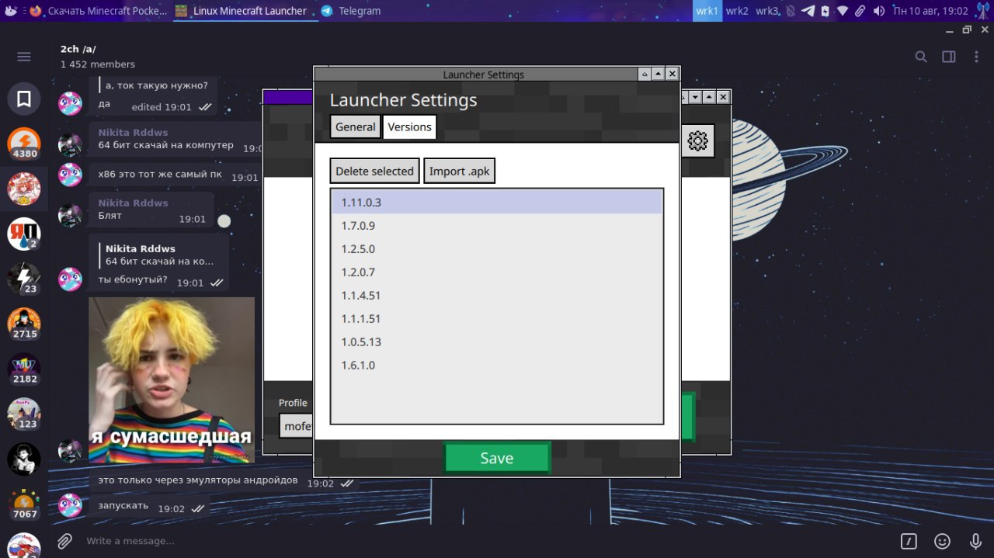Click the attach file paperclip in Telegram
Screen dimensions: 994x558
click(x=64, y=541)
